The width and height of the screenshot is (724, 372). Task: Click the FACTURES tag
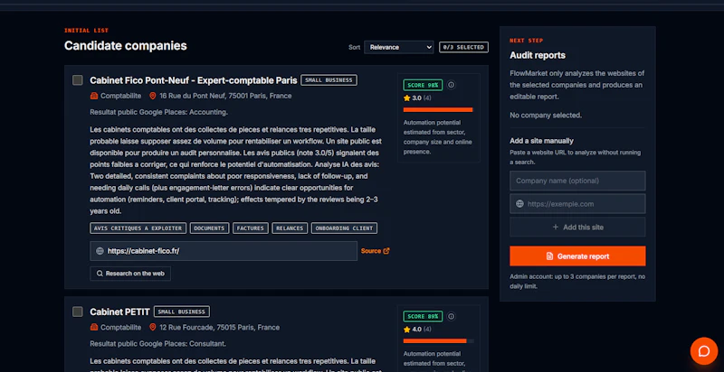(251, 228)
